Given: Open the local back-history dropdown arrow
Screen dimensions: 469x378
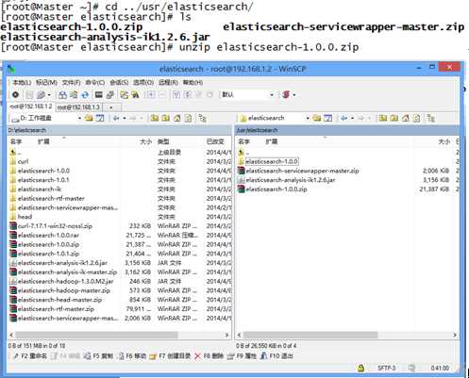Looking at the screenshot, I should [125, 119].
